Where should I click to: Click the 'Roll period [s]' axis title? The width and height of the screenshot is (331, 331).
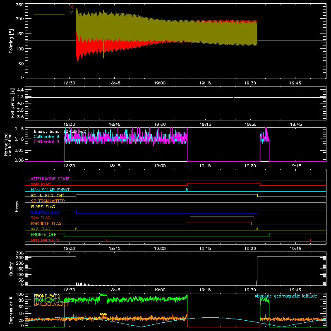pos(12,103)
